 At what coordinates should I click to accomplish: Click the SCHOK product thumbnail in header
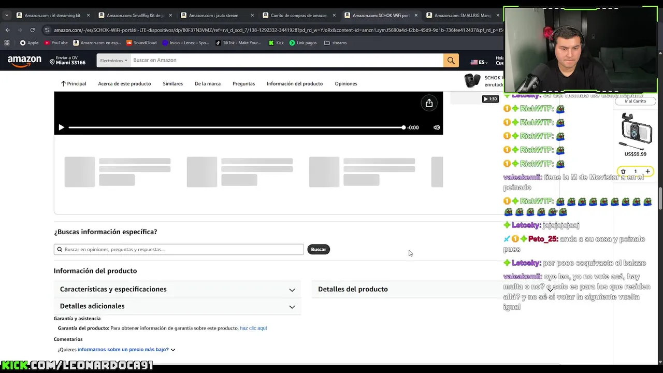(472, 81)
